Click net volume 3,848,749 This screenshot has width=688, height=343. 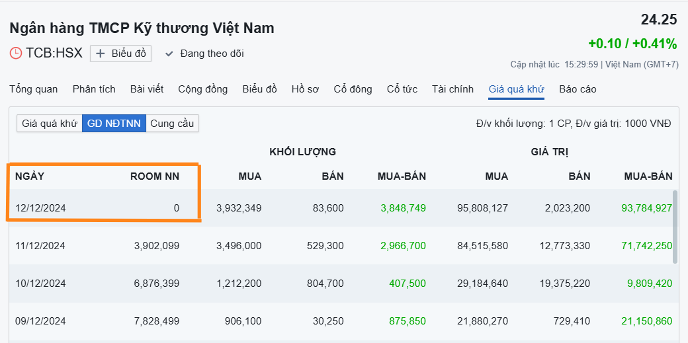point(403,208)
